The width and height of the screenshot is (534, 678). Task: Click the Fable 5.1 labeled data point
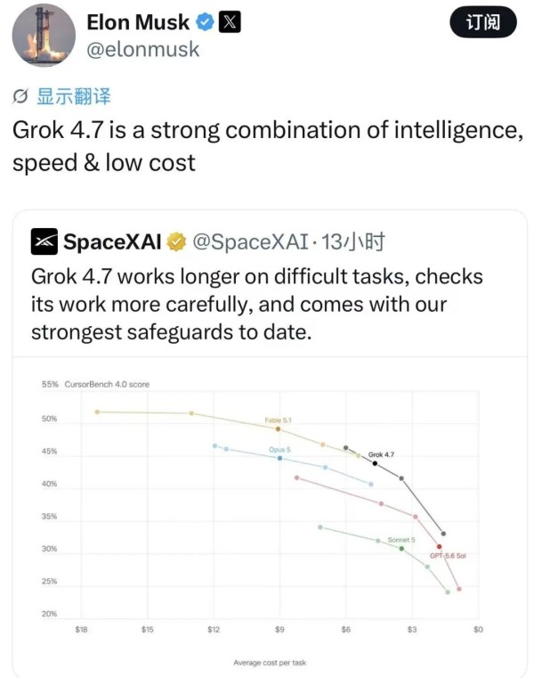coord(278,429)
